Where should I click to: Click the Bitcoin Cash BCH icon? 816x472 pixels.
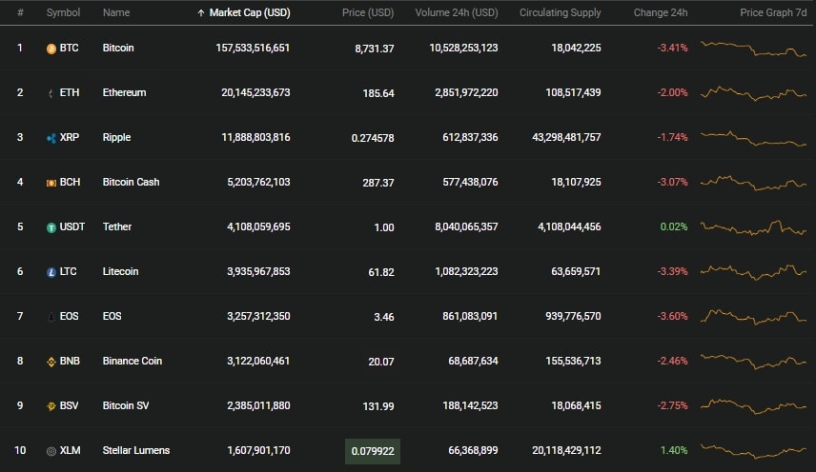(51, 183)
